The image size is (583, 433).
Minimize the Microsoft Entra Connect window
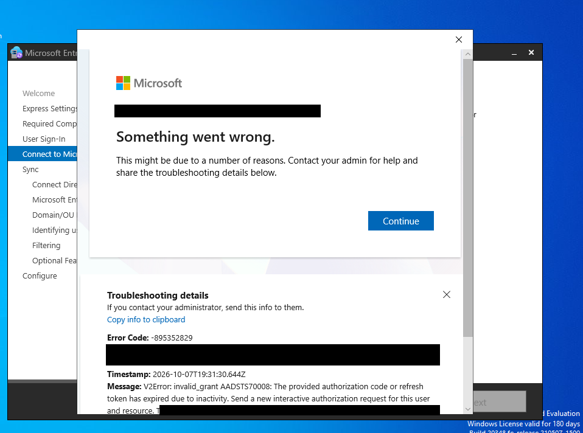click(x=514, y=53)
